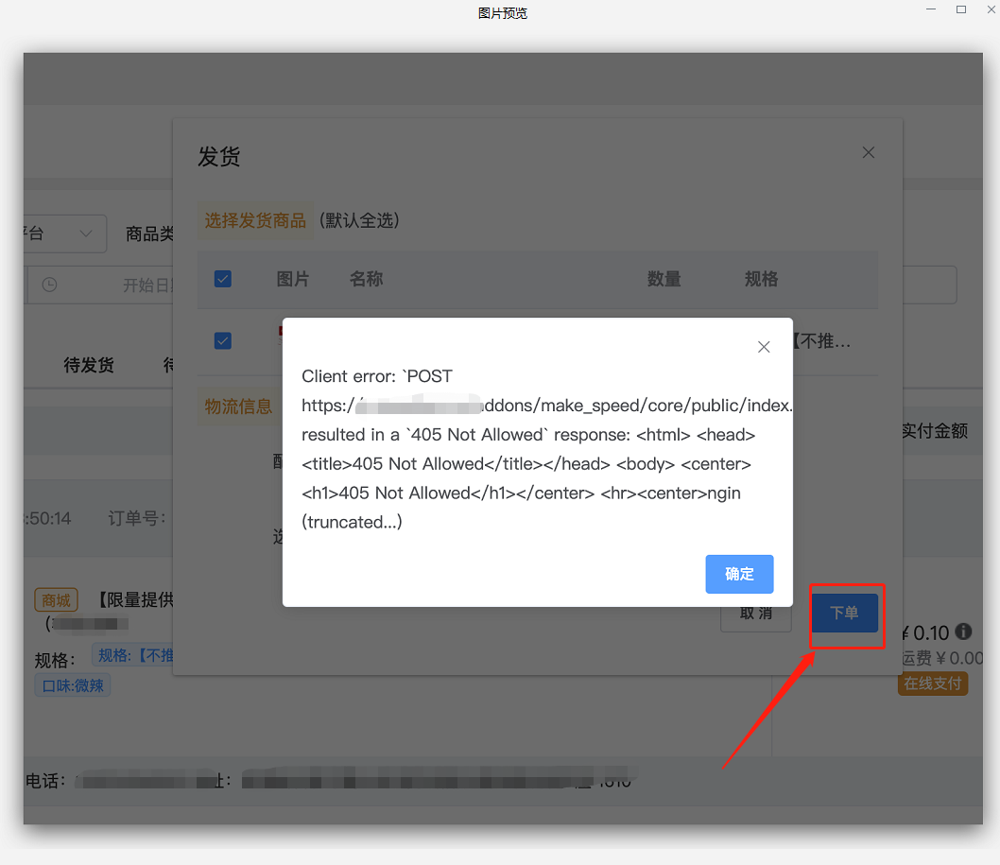Click the info icon next to ¥0.10
1000x865 pixels.
click(963, 631)
